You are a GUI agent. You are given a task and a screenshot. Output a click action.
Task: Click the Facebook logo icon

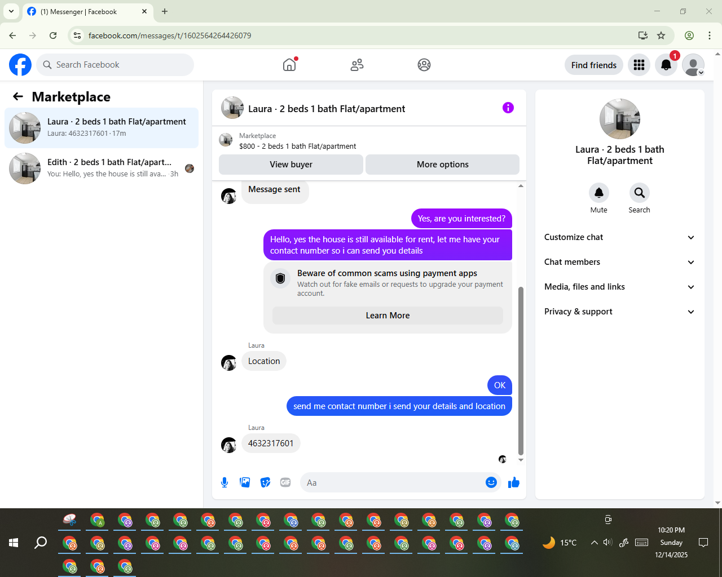tap(20, 65)
